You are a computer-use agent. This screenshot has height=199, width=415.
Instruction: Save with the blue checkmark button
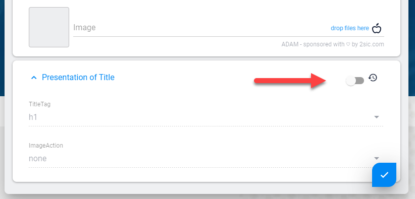point(384,175)
